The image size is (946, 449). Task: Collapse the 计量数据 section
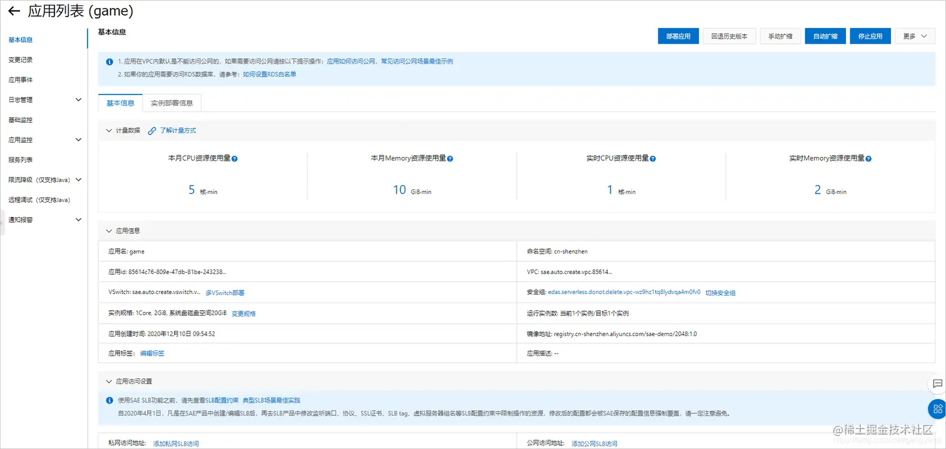(x=109, y=130)
